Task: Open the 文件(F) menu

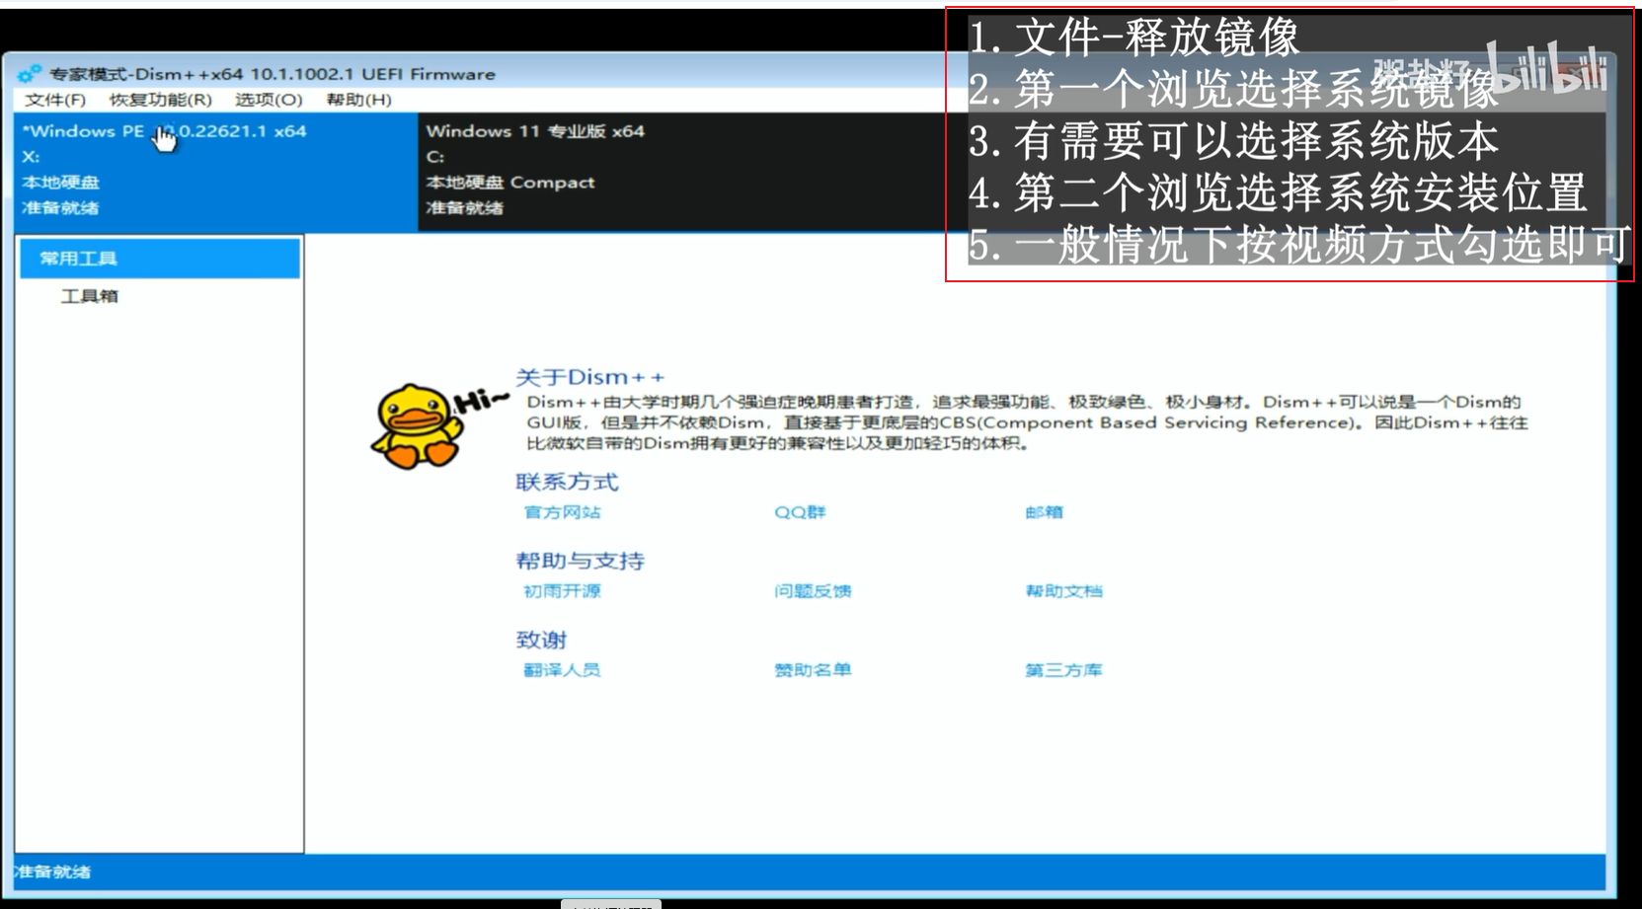Action: pos(55,100)
